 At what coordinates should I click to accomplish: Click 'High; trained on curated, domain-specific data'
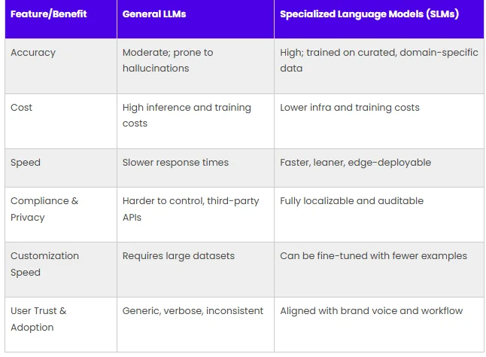[x=378, y=60]
